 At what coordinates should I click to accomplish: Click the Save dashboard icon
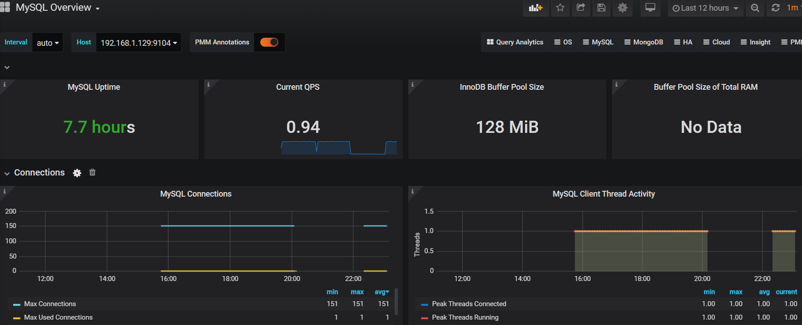pos(601,8)
